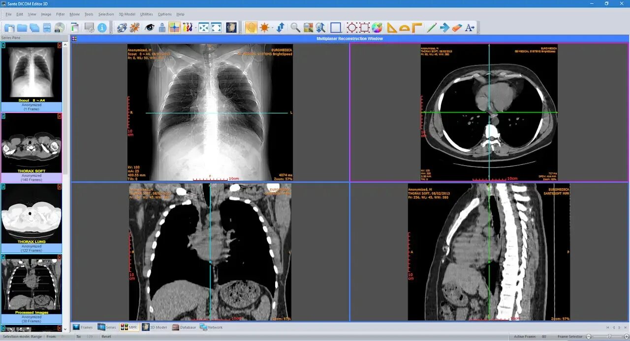Select the orange corner angle tool
The height and width of the screenshot is (341, 630).
click(417, 28)
